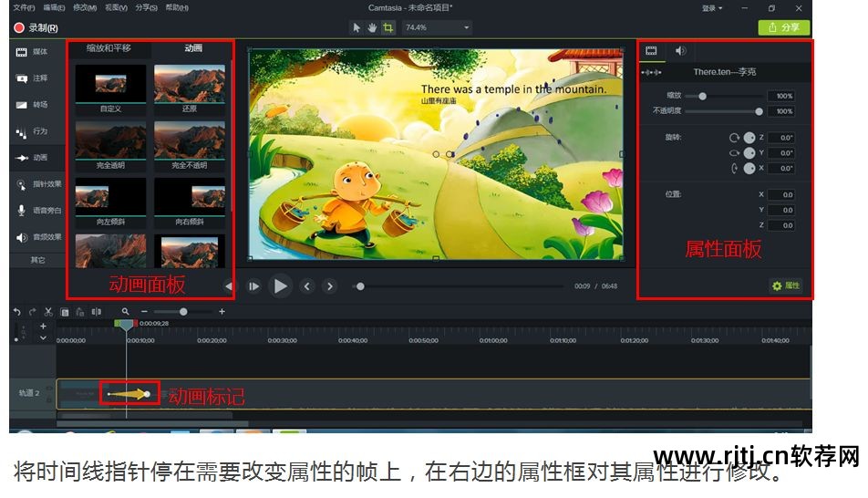The image size is (868, 498).
Task: Click the timeline zoom magnifier icon
Action: (126, 312)
